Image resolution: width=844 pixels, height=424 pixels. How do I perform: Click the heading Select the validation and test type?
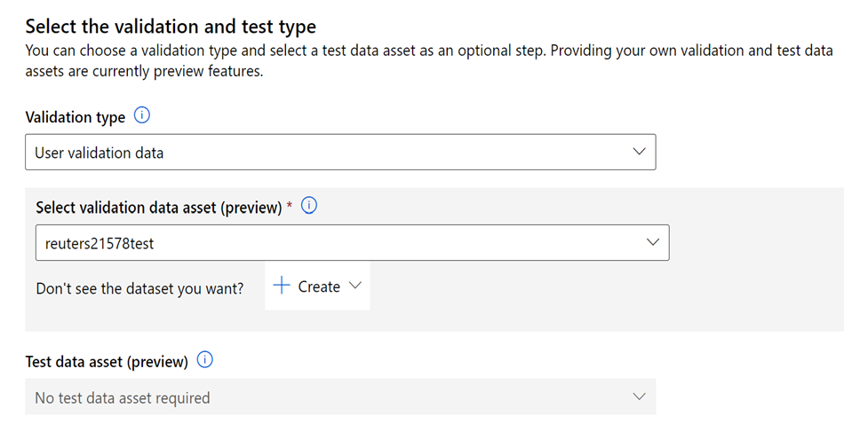point(171,27)
